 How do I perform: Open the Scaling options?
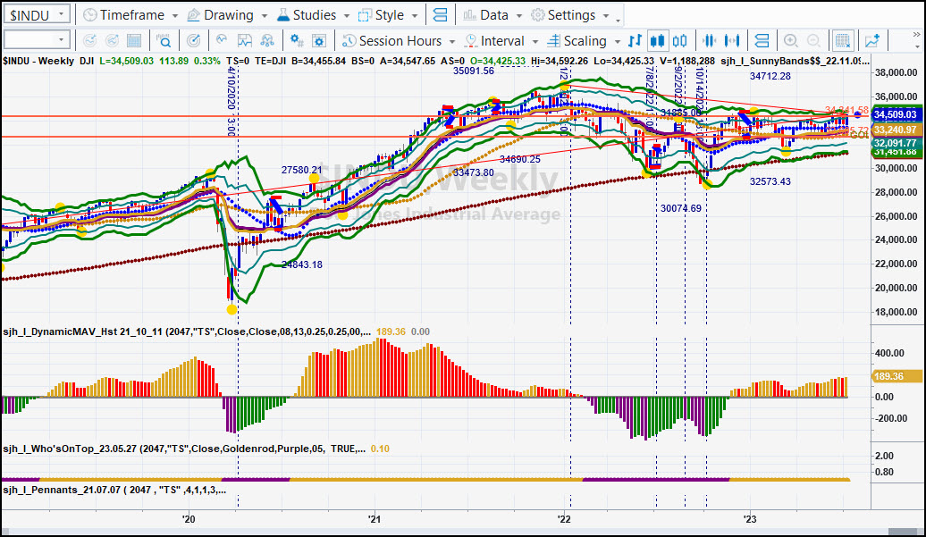coord(577,41)
